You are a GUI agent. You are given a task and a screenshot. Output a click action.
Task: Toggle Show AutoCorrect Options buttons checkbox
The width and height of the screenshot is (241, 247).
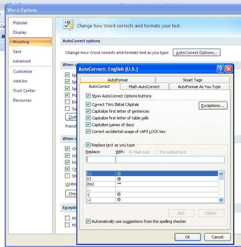click(88, 96)
